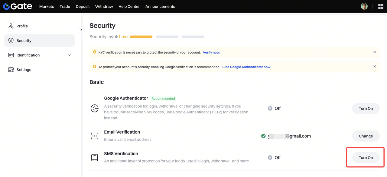Click the Gate logo in header
This screenshot has height=177, width=387.
[x=18, y=6]
